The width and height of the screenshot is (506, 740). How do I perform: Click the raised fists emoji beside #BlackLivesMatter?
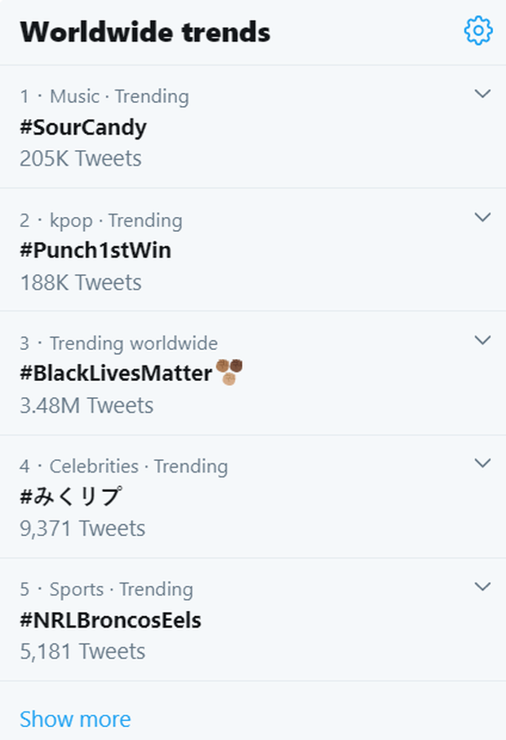point(229,372)
